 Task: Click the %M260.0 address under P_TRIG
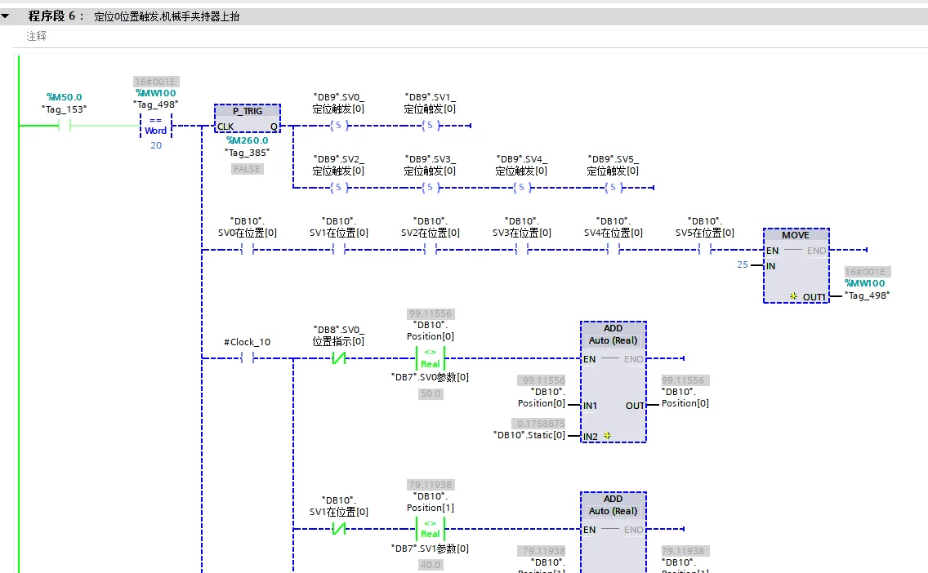point(248,140)
